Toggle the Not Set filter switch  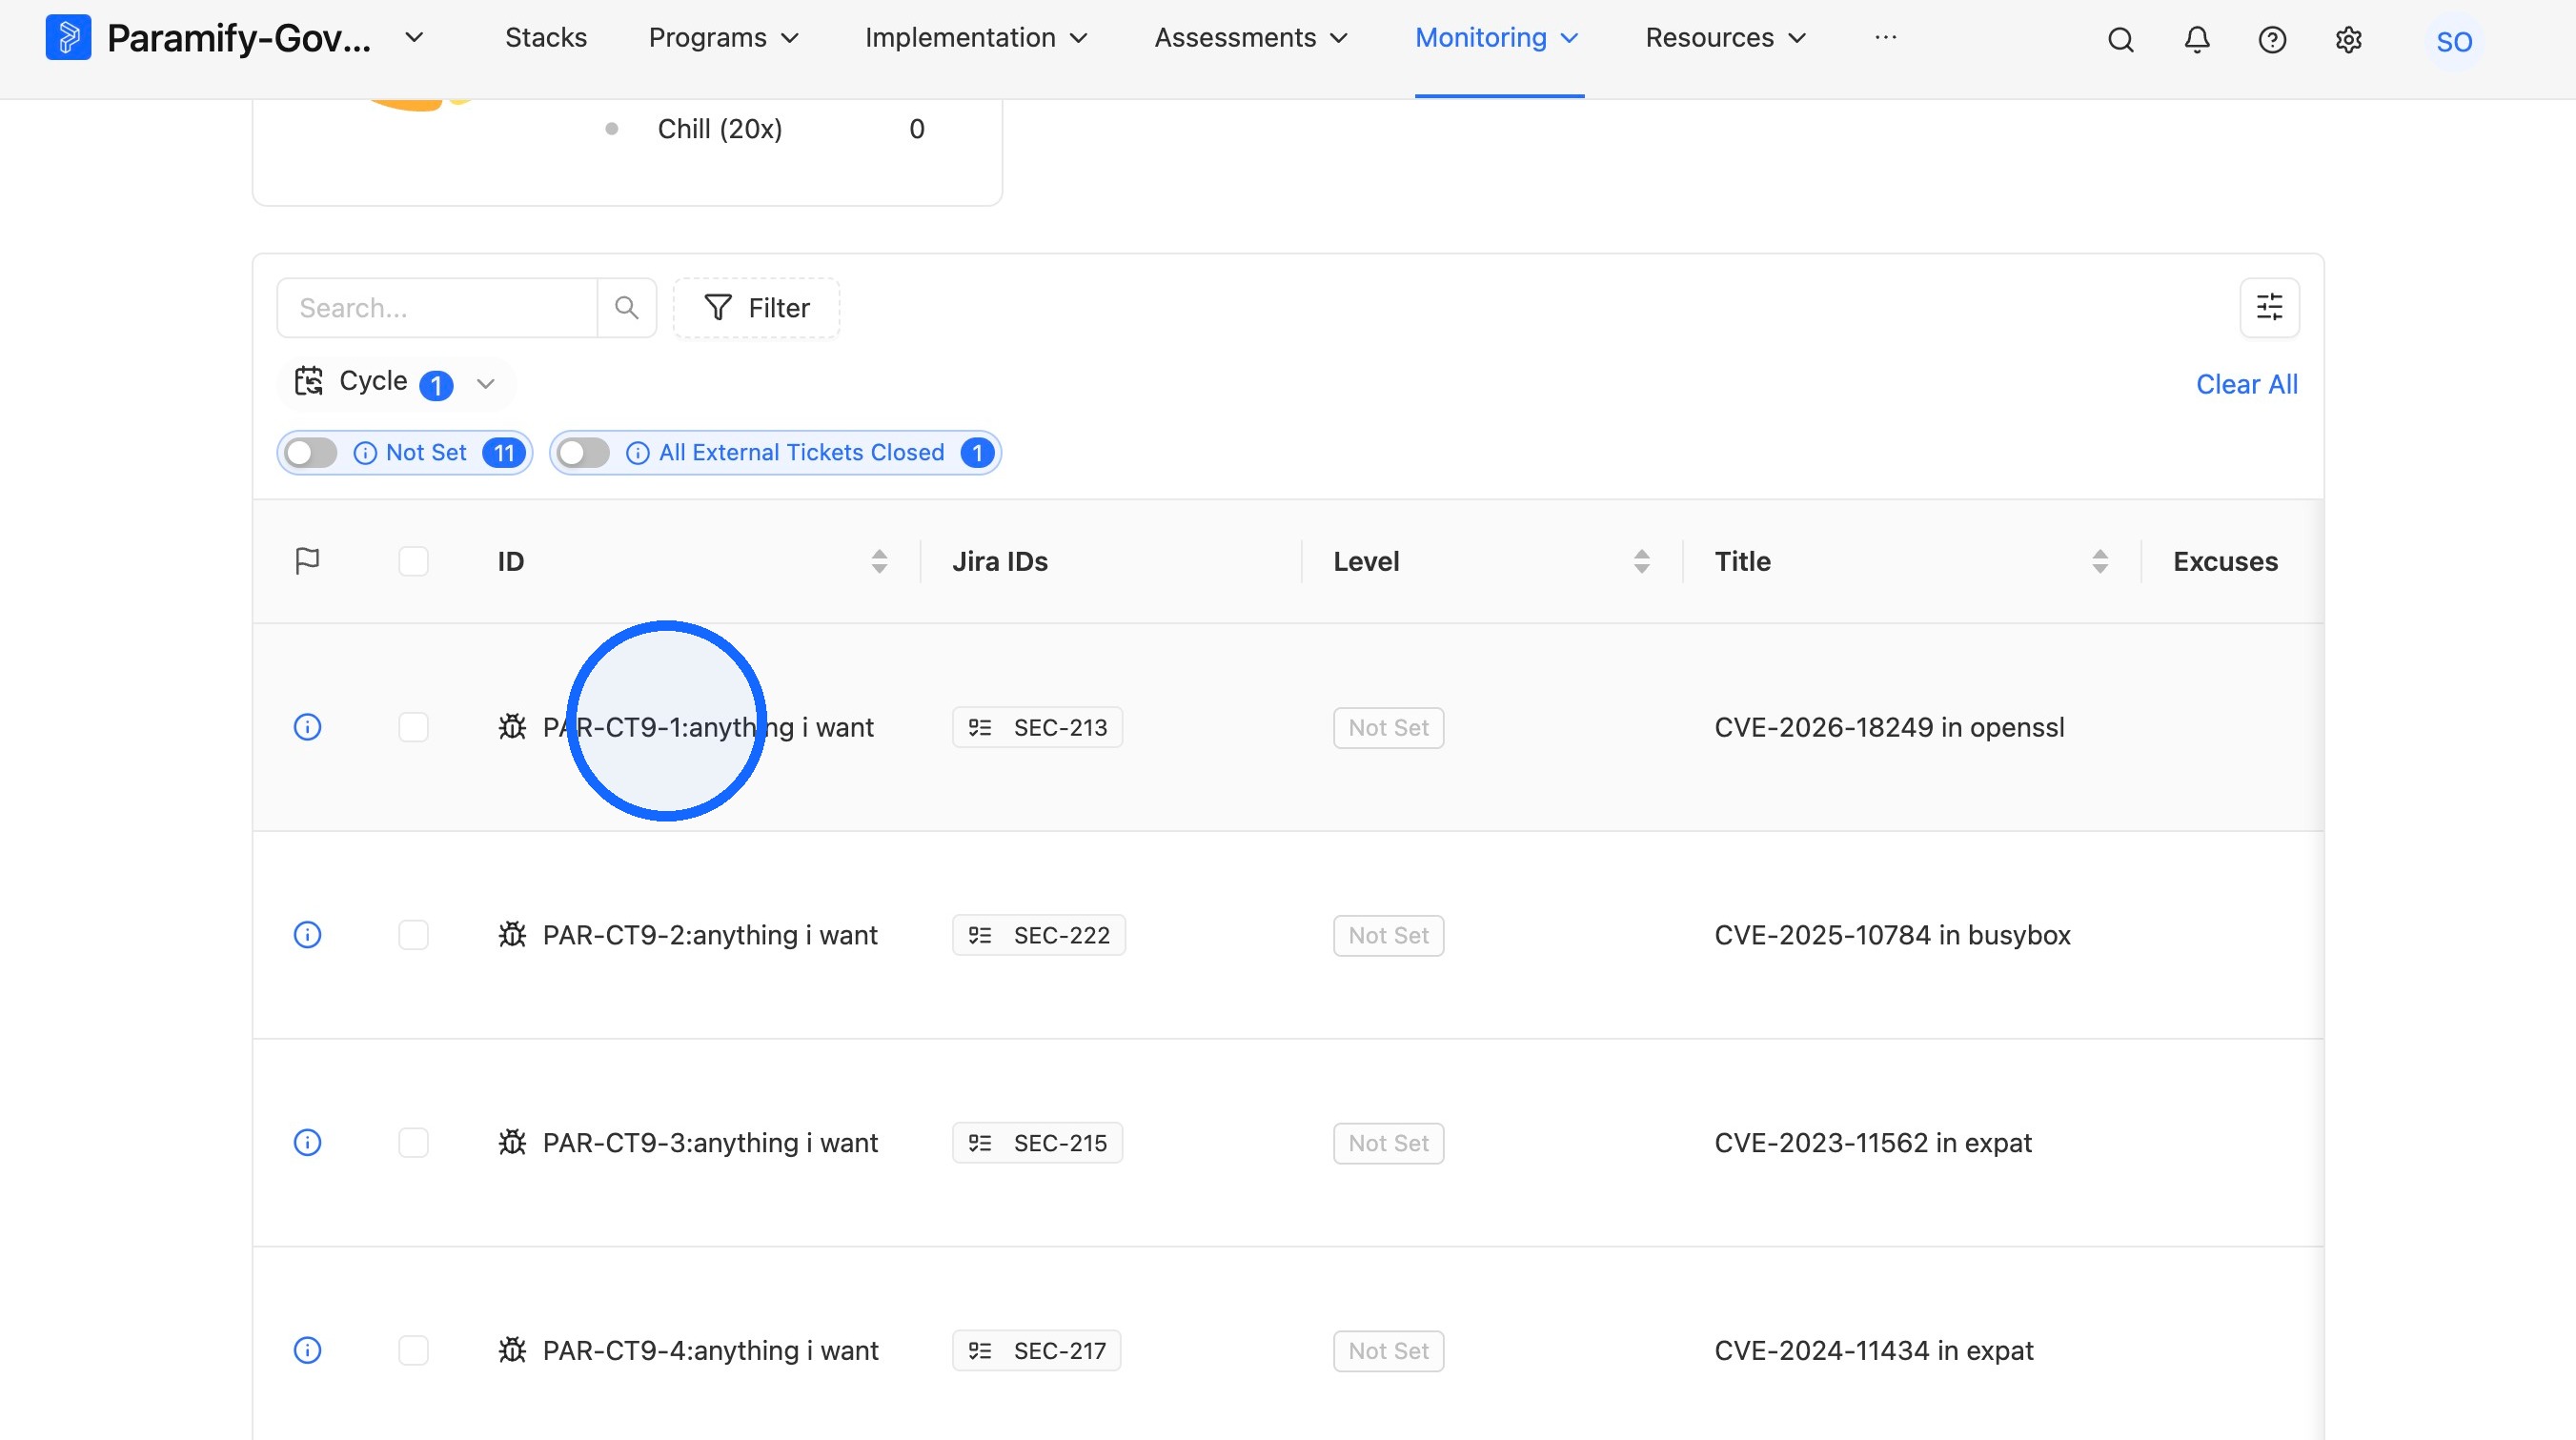pyautogui.click(x=311, y=453)
